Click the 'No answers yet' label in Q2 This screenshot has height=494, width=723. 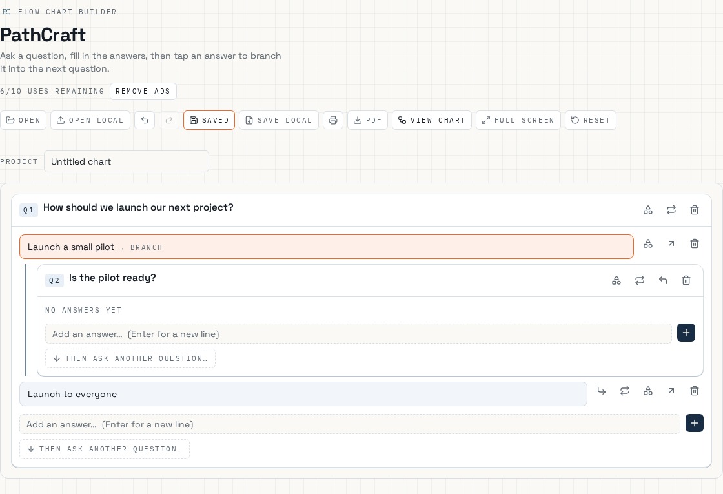click(x=83, y=311)
